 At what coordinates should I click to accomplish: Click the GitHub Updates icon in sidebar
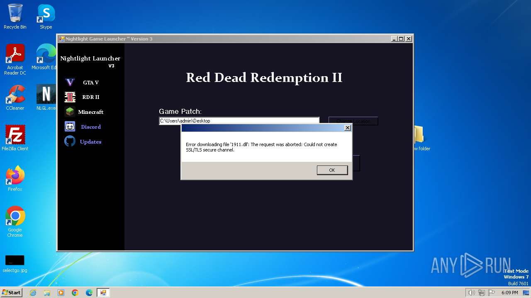click(70, 142)
